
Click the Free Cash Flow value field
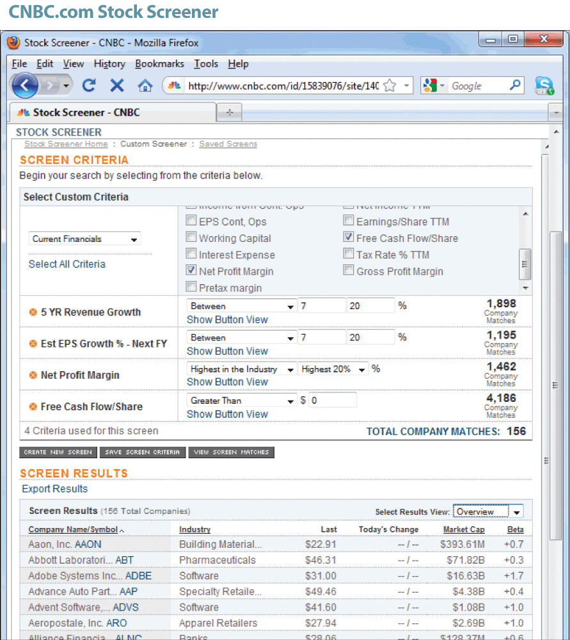point(333,401)
